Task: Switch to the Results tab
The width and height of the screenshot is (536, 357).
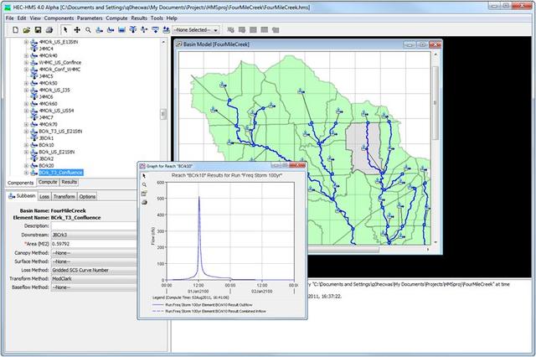Action: (x=69, y=182)
